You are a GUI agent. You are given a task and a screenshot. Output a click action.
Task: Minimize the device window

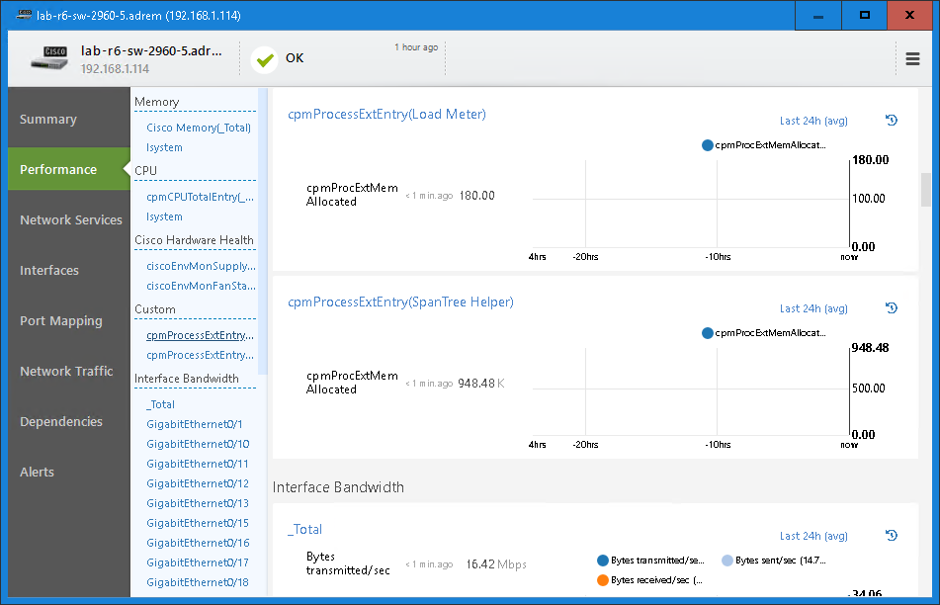817,15
